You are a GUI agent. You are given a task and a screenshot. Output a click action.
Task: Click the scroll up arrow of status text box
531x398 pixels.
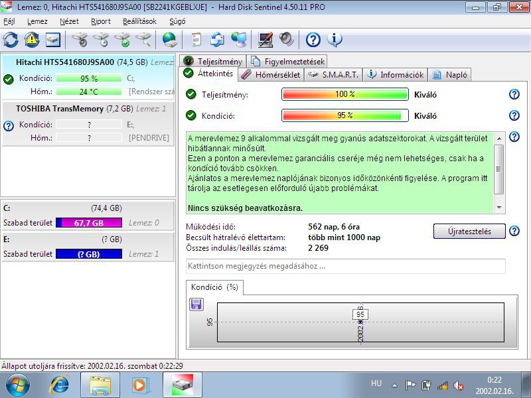point(499,139)
